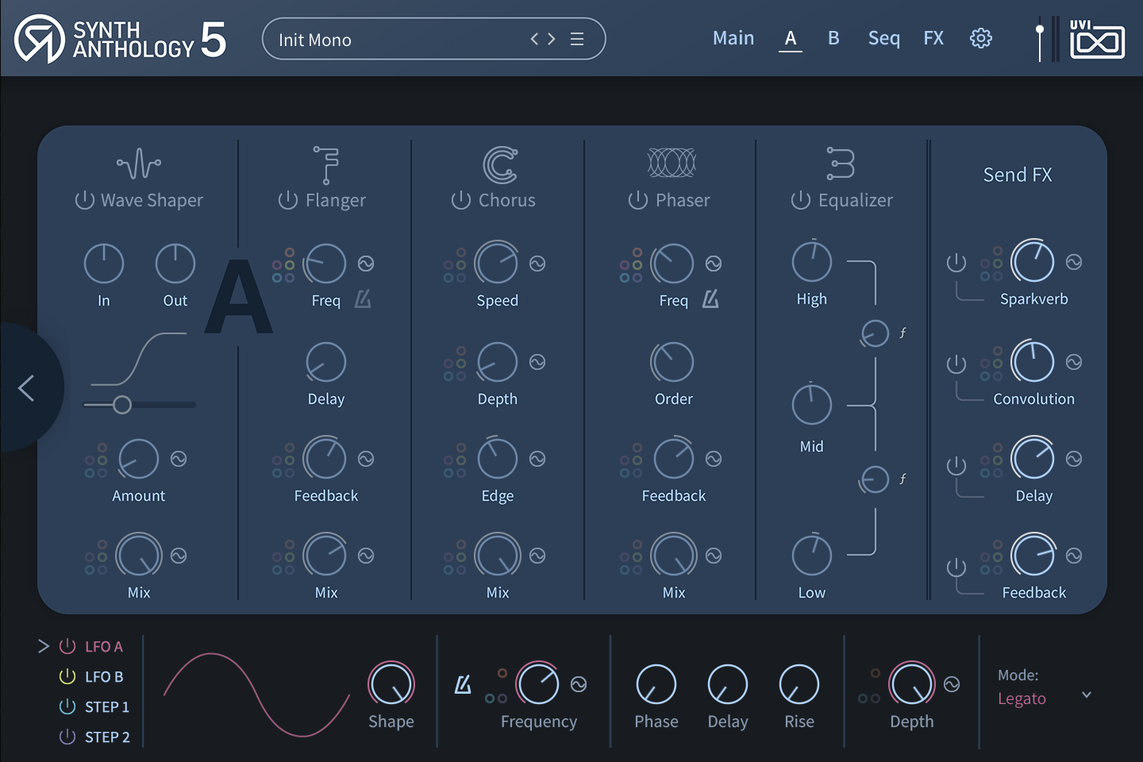
Task: Toggle Feedback send power button
Action: click(x=956, y=566)
